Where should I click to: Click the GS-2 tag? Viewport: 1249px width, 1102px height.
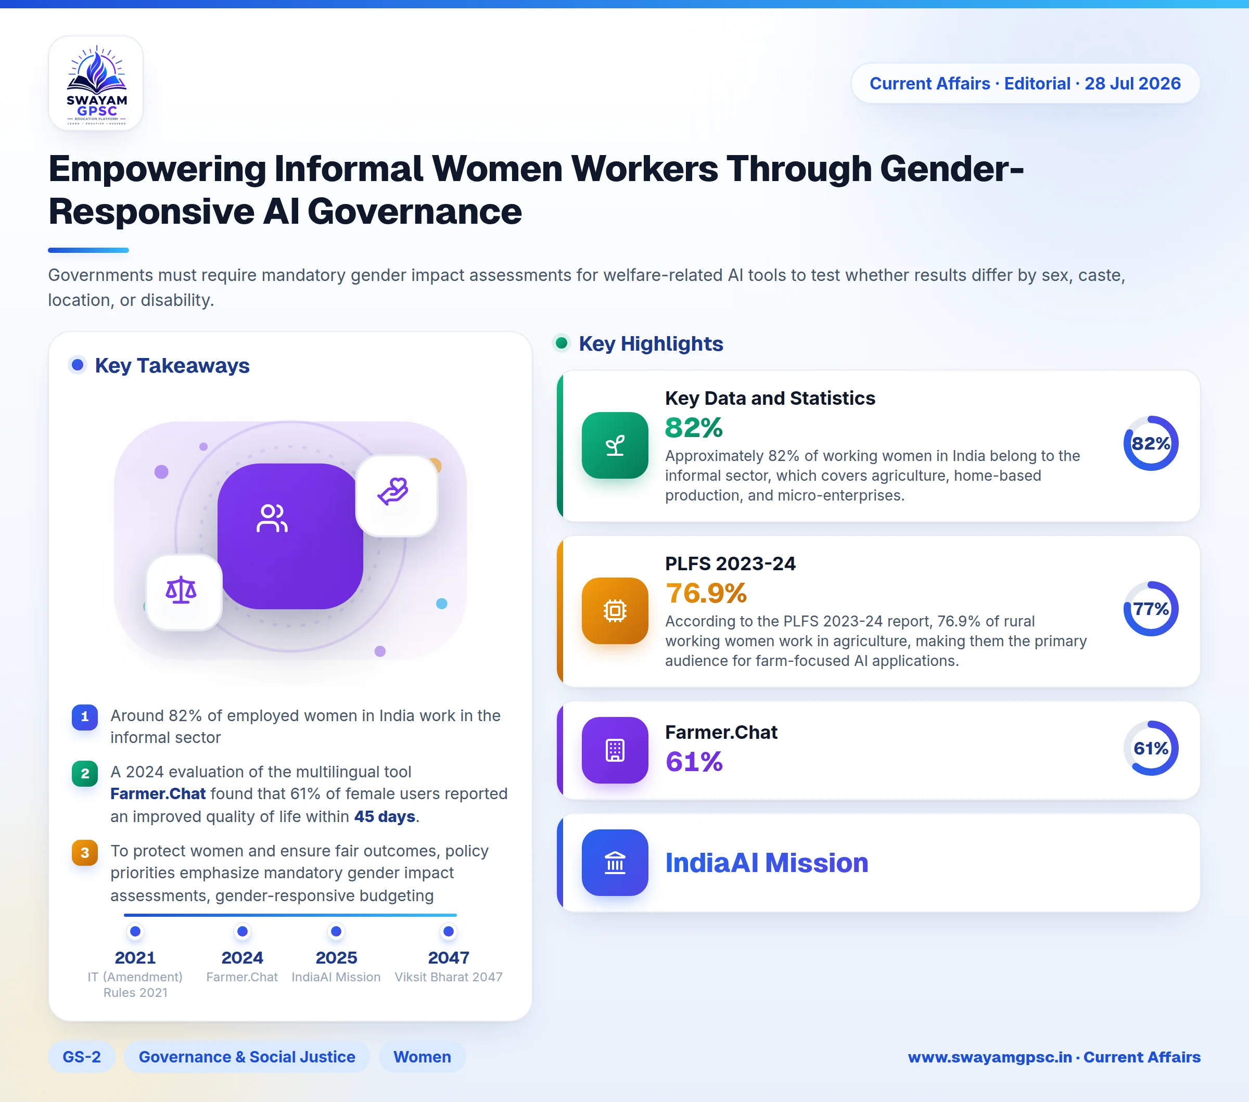[82, 1057]
